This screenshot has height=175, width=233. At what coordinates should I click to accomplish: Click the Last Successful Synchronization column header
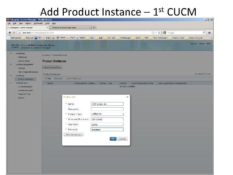pos(172,83)
